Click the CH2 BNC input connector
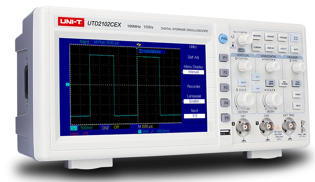The height and width of the screenshot is (182, 315). 267,127
